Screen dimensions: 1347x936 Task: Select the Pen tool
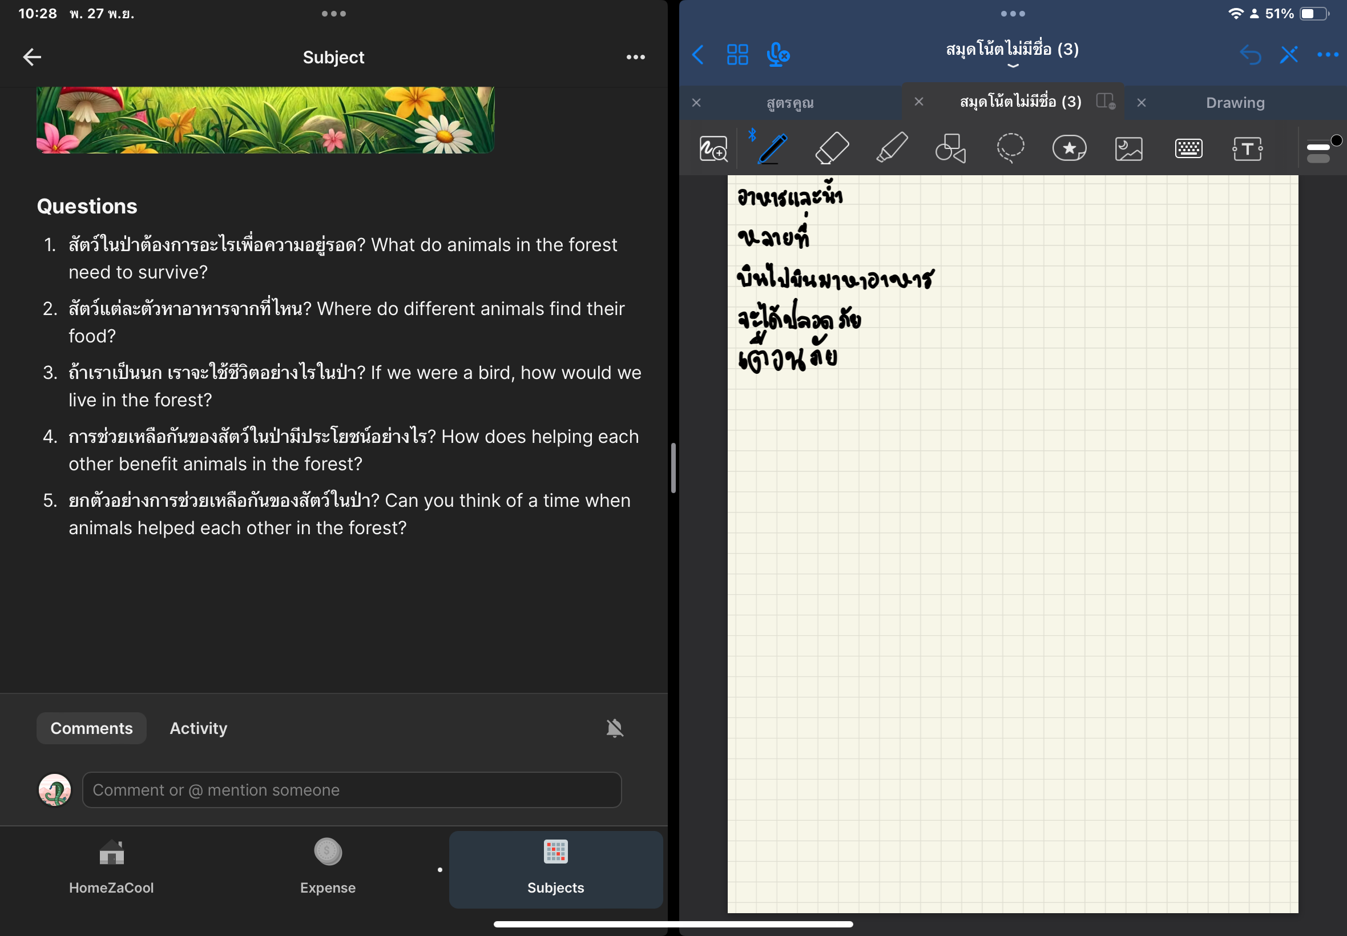pyautogui.click(x=772, y=148)
